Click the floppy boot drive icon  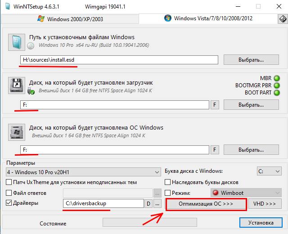pos(17,85)
